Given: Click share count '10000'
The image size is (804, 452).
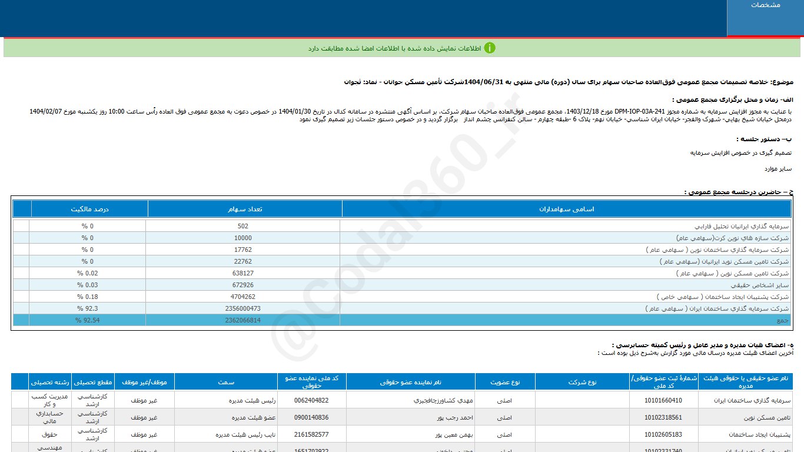Looking at the screenshot, I should (x=243, y=238).
